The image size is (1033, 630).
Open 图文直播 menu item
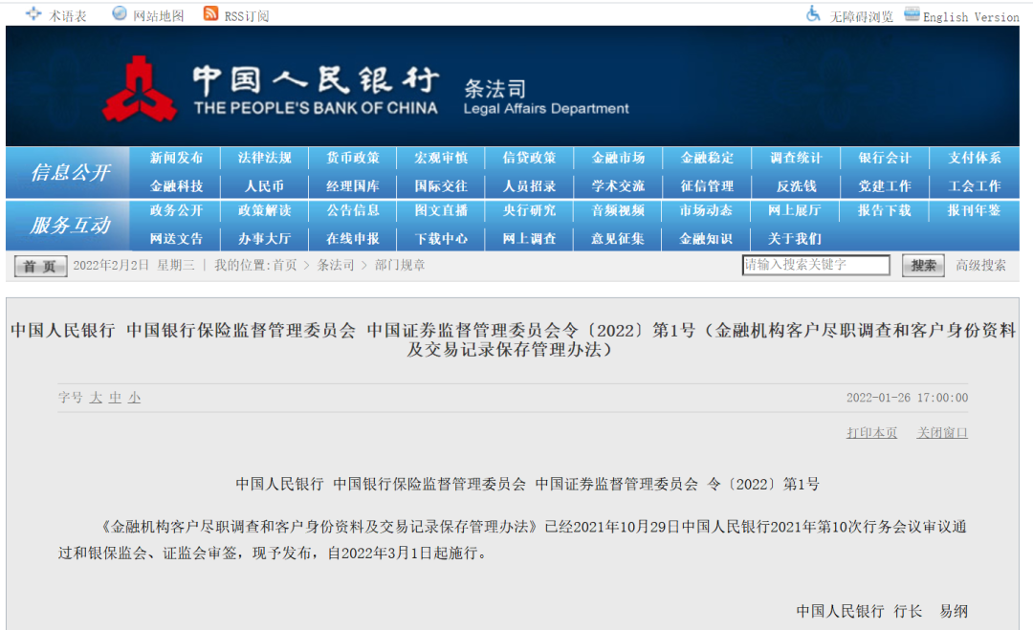(x=441, y=210)
